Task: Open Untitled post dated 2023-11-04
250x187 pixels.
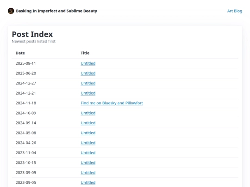Action: tap(88, 153)
